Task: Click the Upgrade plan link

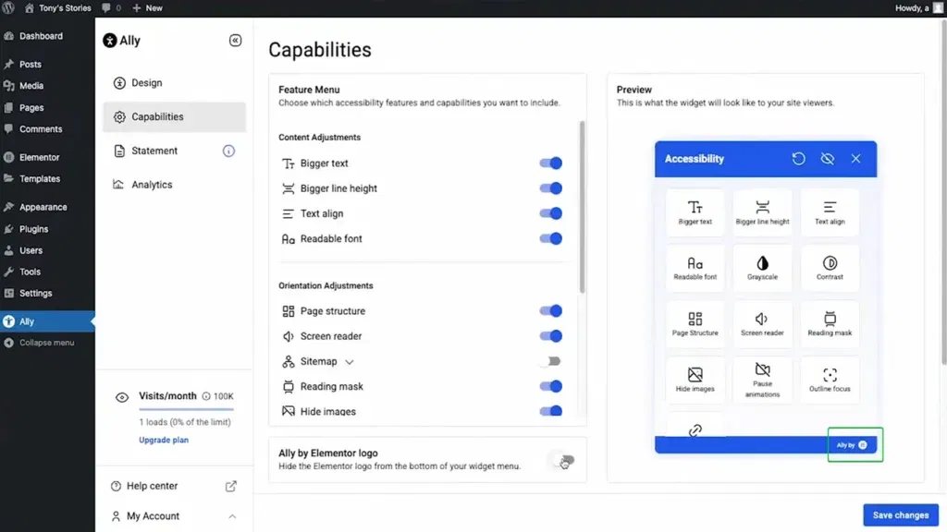Action: click(x=164, y=441)
